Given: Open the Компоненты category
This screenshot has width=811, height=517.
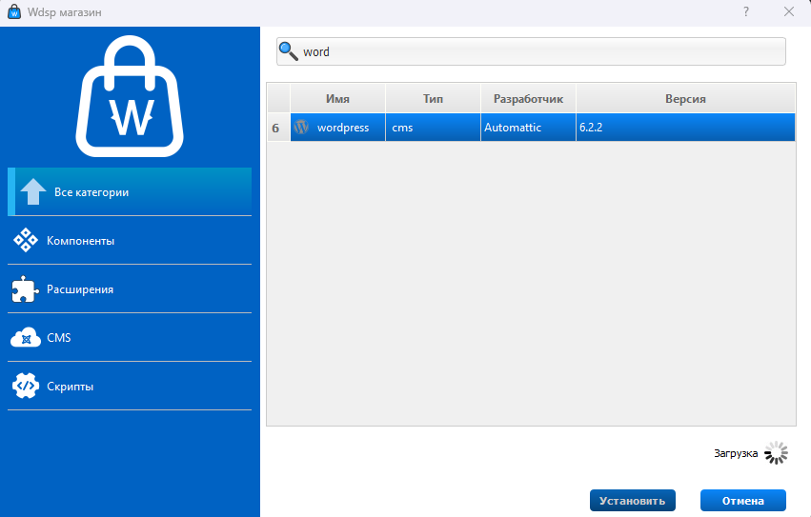Looking at the screenshot, I should [130, 240].
